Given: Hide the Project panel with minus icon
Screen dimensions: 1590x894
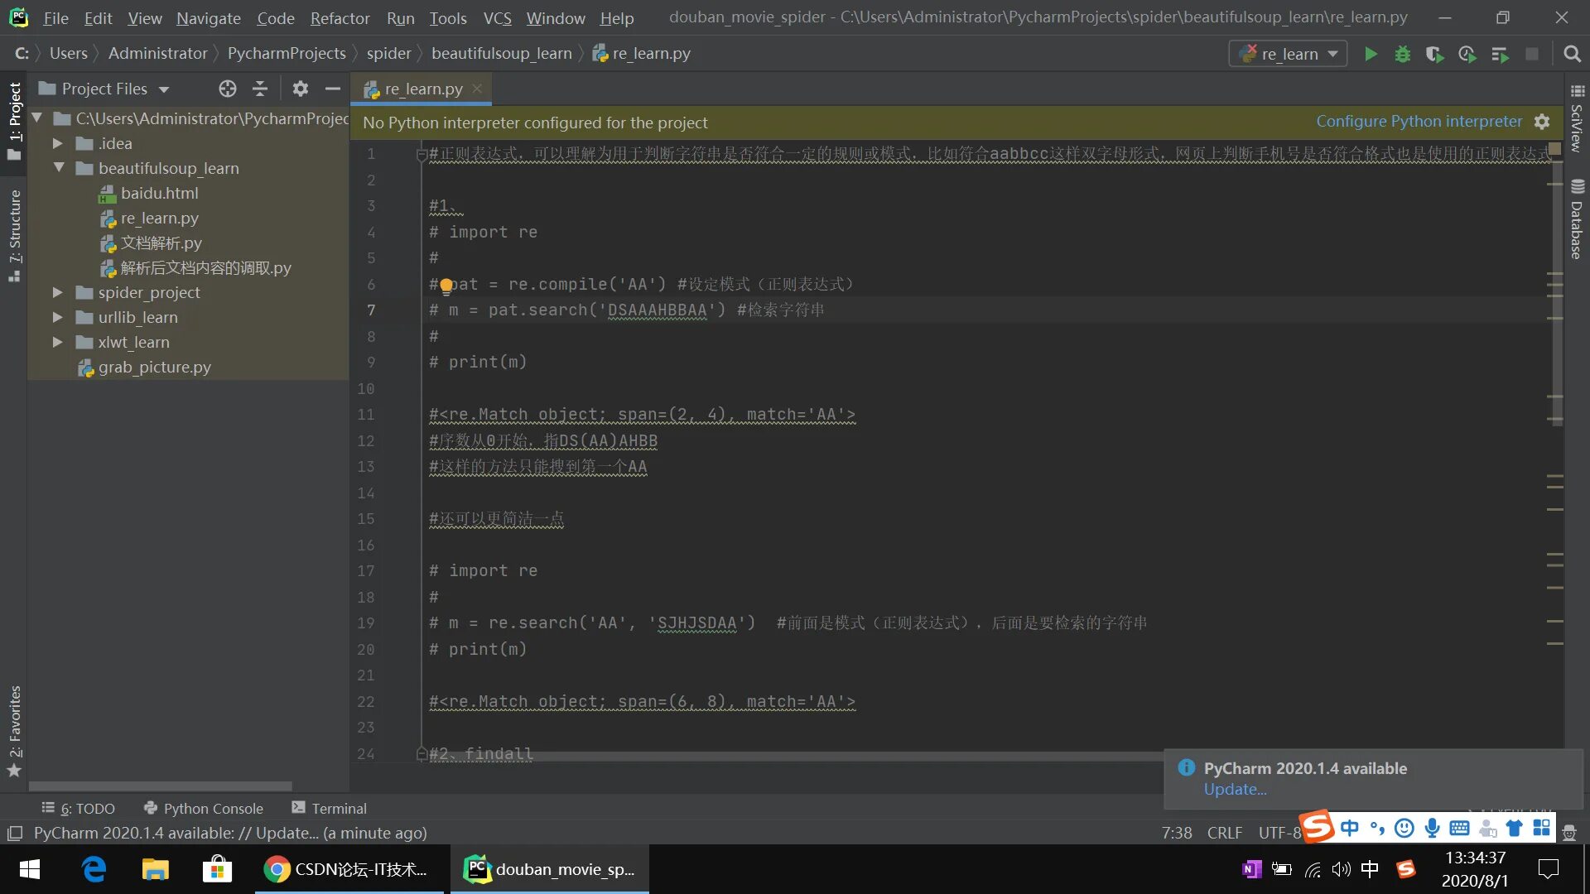Looking at the screenshot, I should click(333, 89).
